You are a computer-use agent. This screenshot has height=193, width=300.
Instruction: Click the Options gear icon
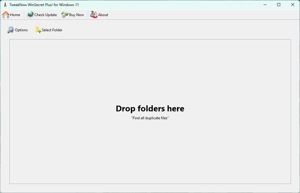pos(11,30)
